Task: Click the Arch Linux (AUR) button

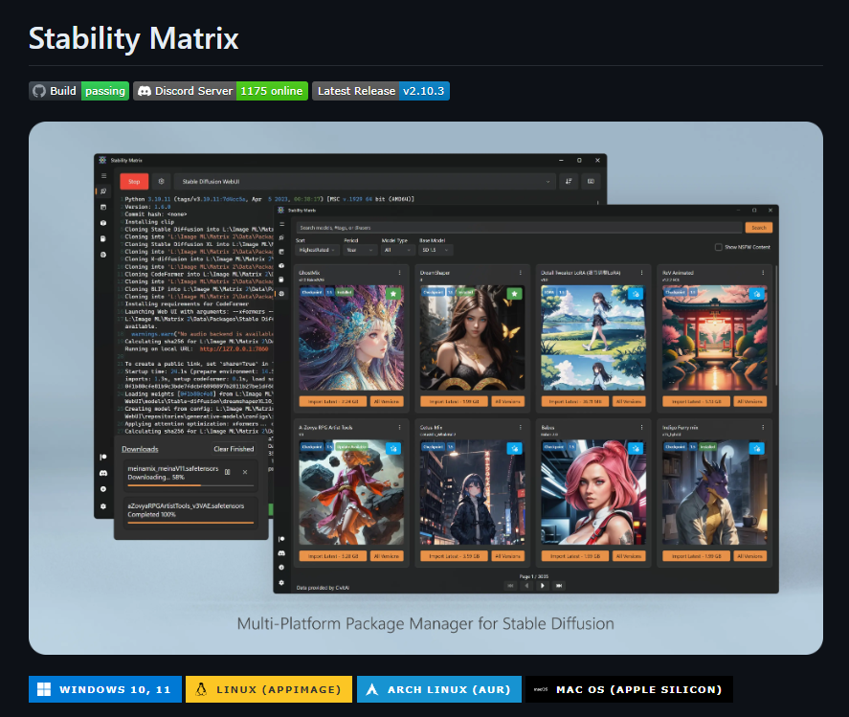Action: (x=439, y=689)
